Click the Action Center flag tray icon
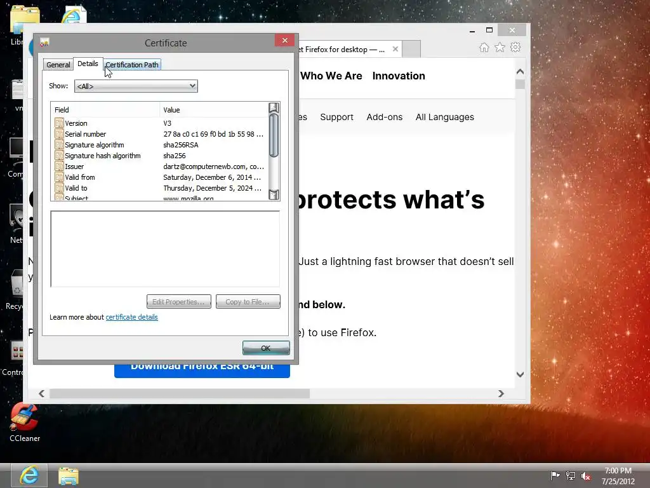This screenshot has height=488, width=650. 555,475
